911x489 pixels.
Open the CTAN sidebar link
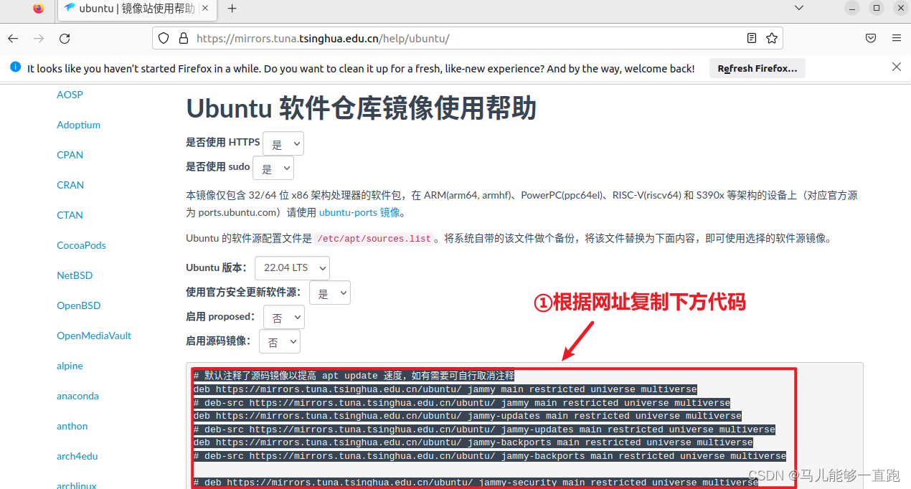tap(70, 215)
